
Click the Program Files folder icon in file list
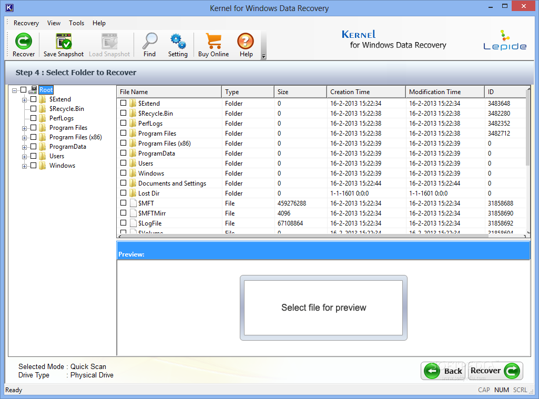(x=133, y=133)
